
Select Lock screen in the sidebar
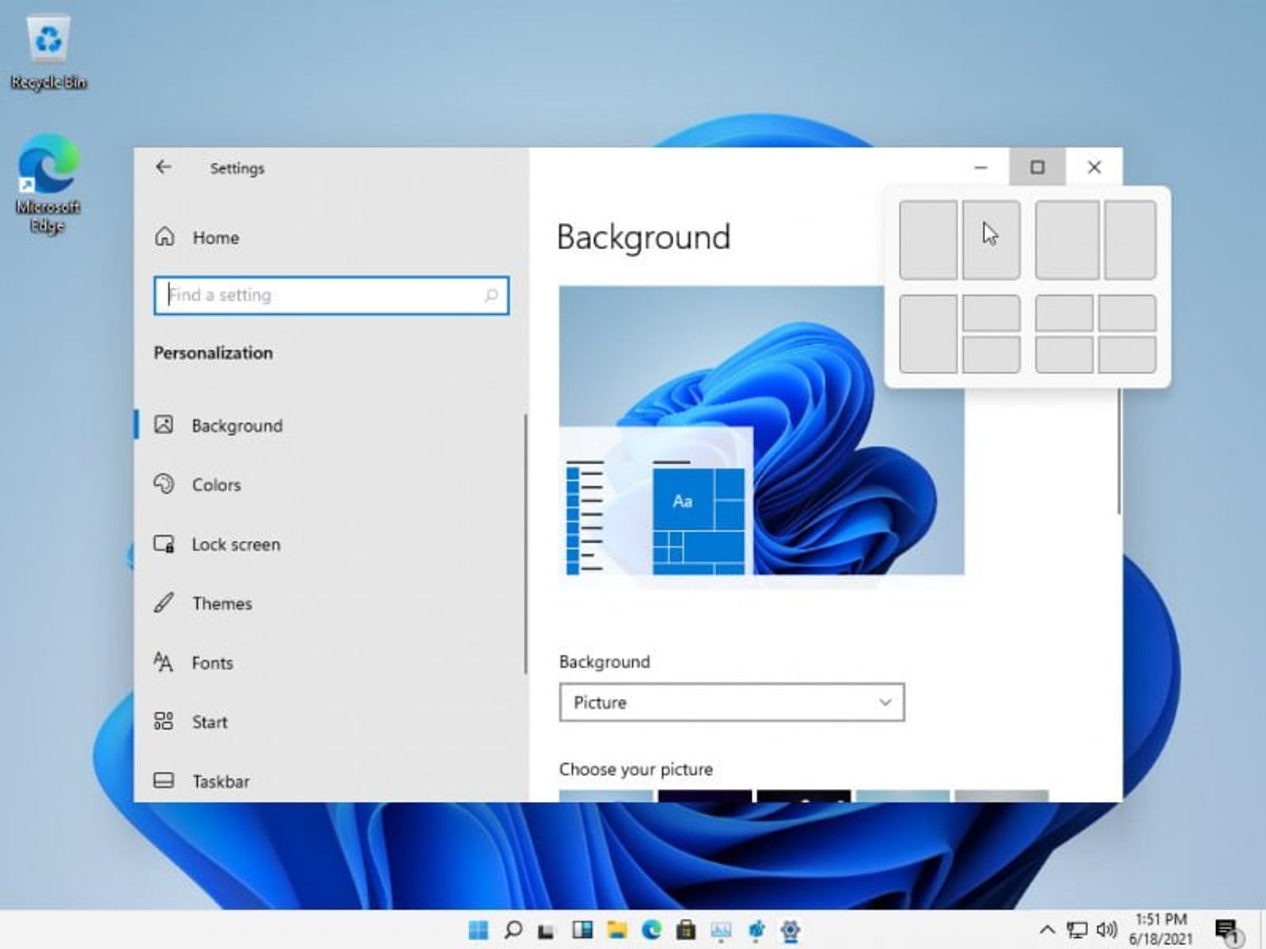point(235,544)
